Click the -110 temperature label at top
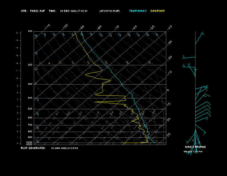The height and width of the screenshot is (176, 227). coord(47,27)
